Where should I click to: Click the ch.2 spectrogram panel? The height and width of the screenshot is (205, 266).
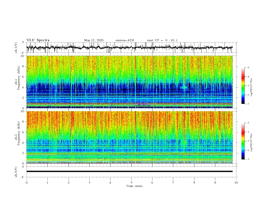130,137
